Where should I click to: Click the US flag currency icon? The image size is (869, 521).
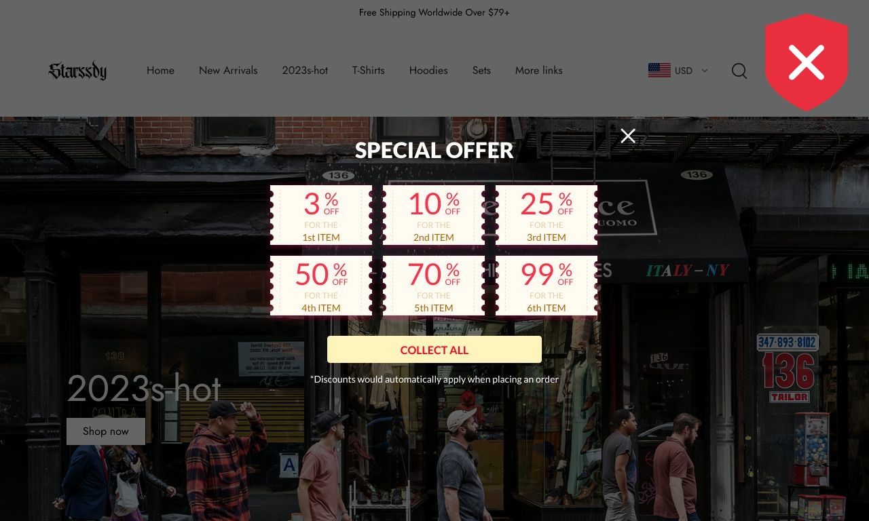[659, 71]
